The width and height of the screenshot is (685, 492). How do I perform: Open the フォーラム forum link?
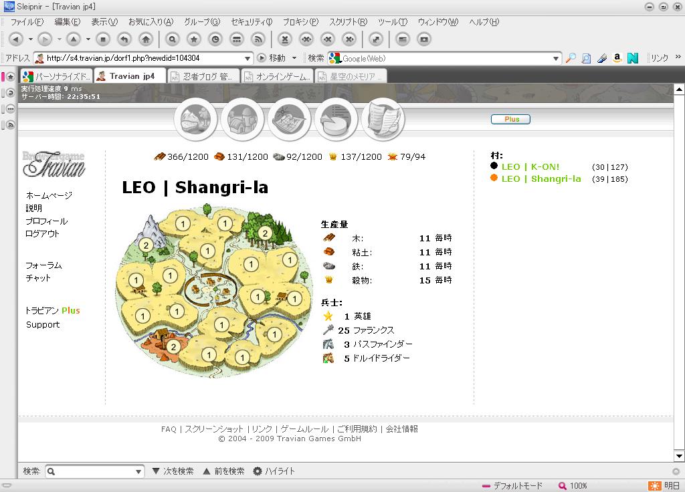pyautogui.click(x=43, y=265)
